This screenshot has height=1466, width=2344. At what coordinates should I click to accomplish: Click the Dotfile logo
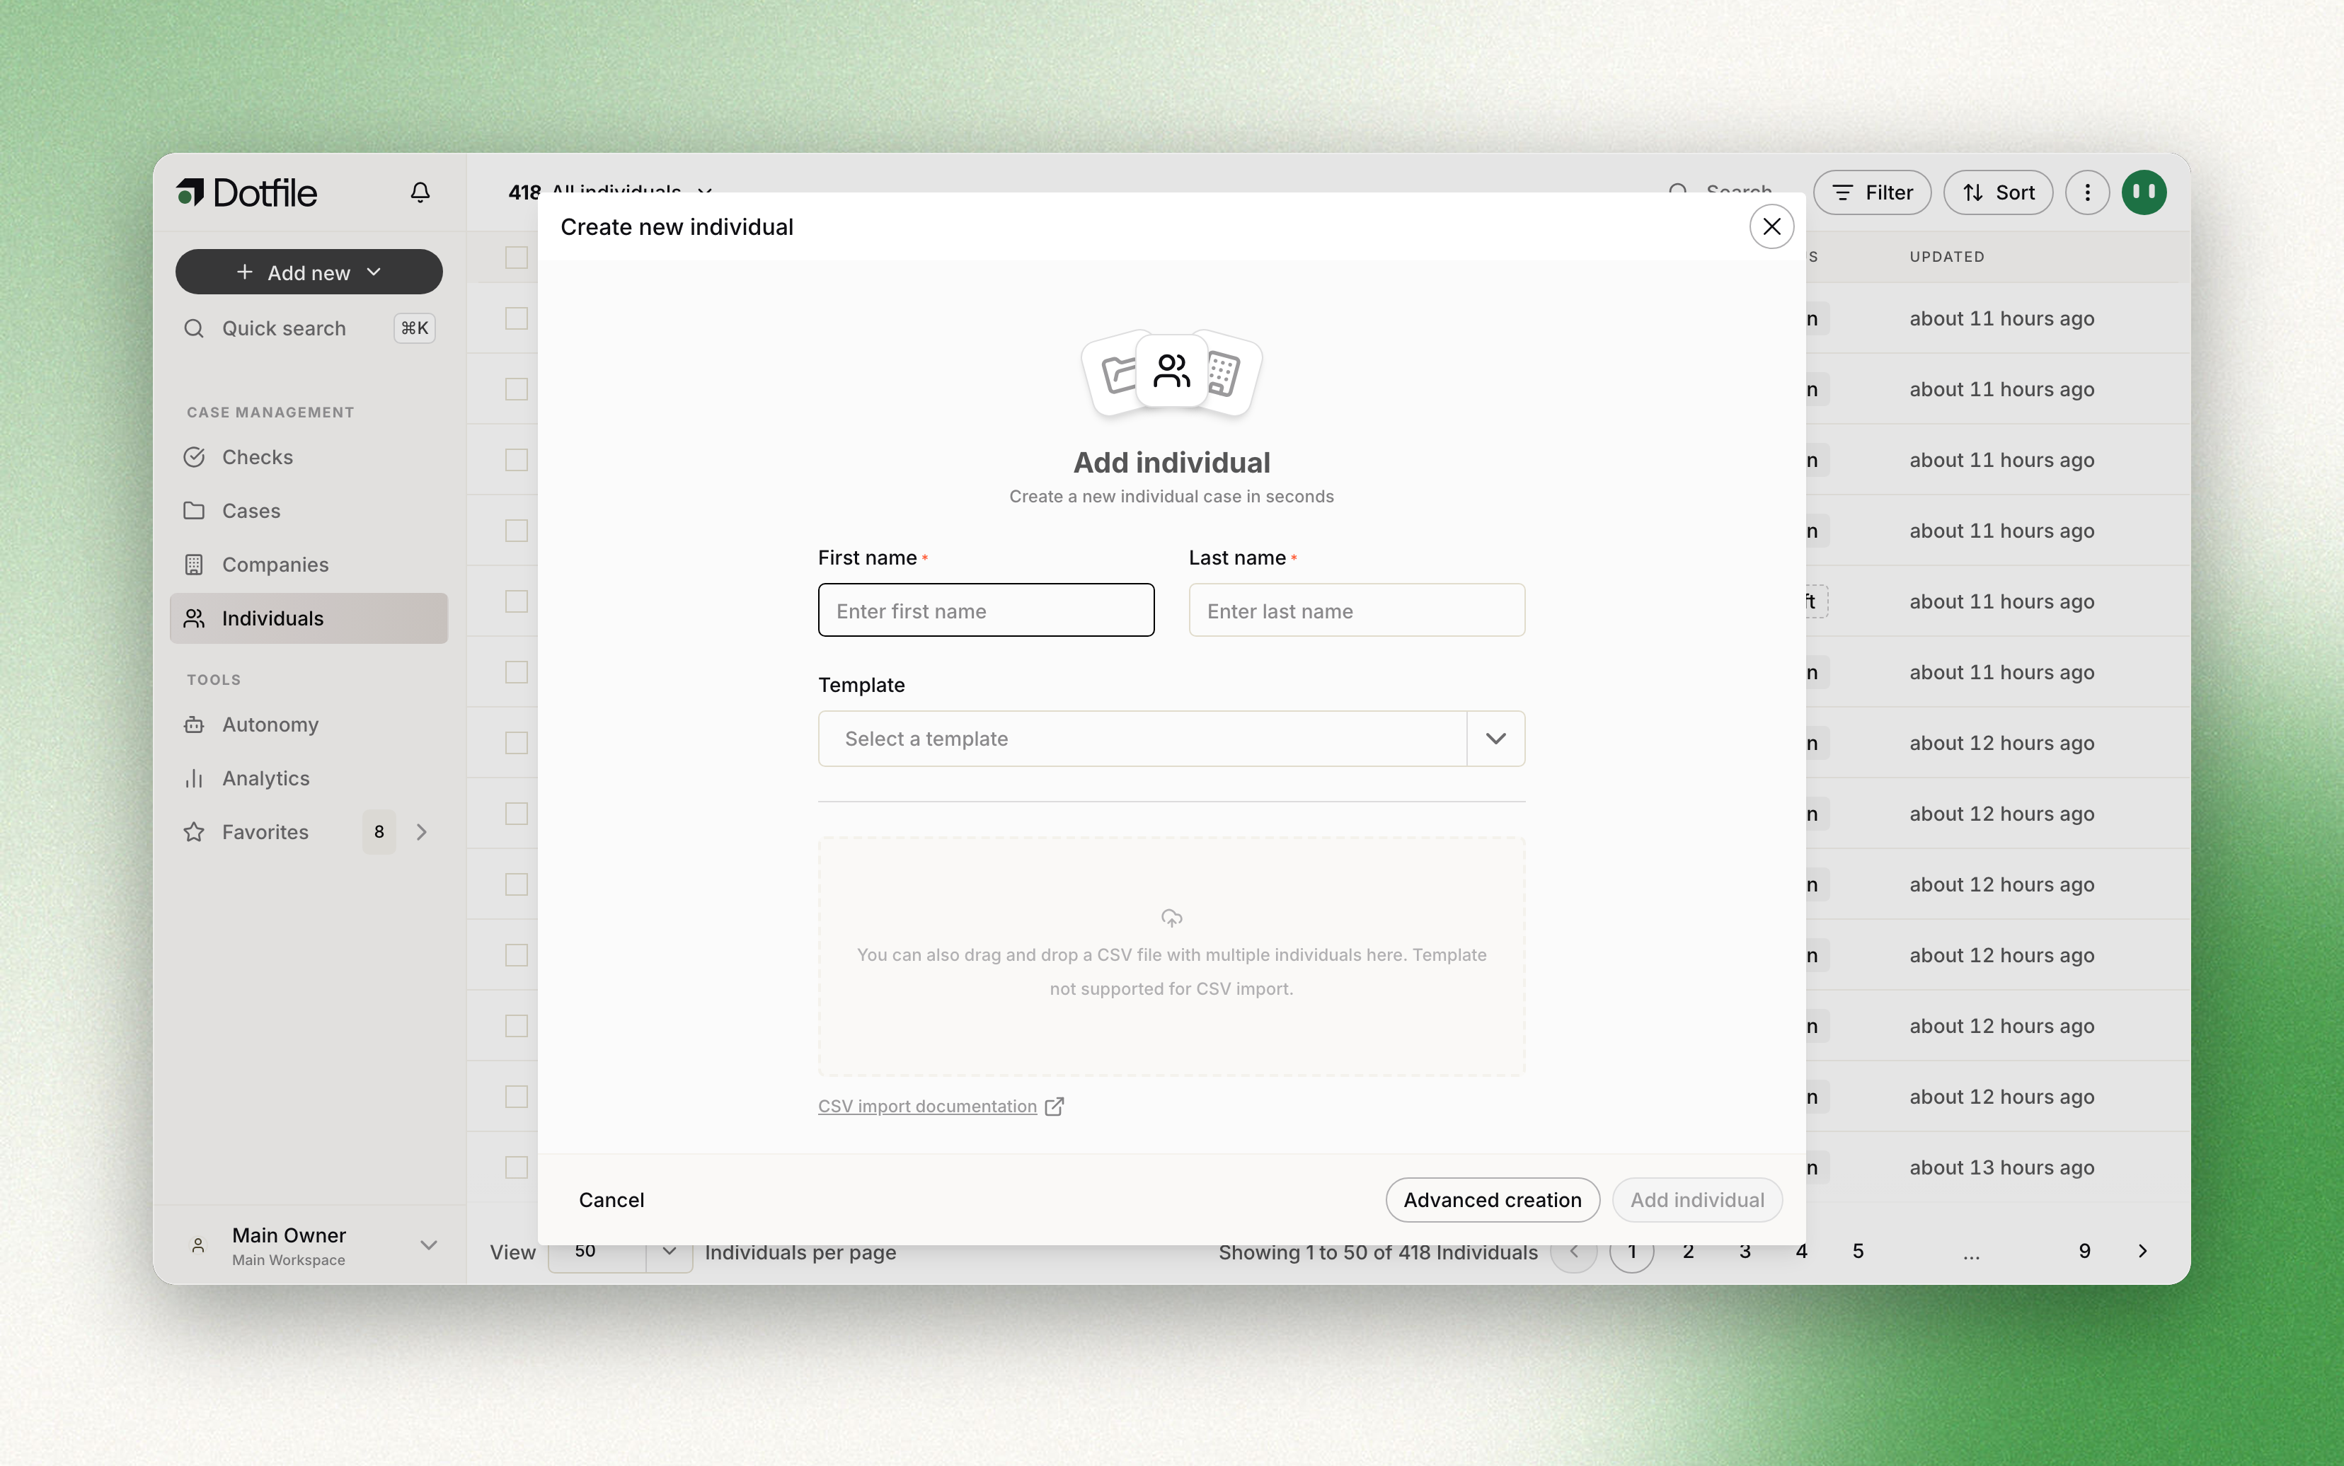pos(246,192)
